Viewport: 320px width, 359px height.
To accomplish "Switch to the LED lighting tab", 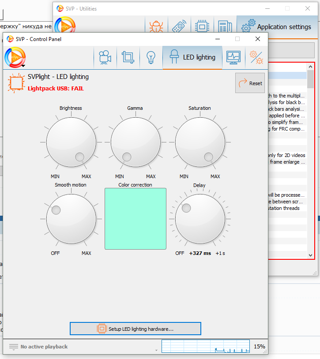I will pos(192,57).
